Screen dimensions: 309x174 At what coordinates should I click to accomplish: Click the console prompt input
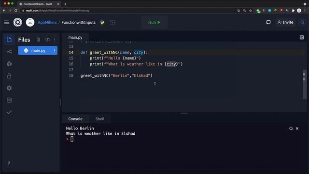coord(72,139)
